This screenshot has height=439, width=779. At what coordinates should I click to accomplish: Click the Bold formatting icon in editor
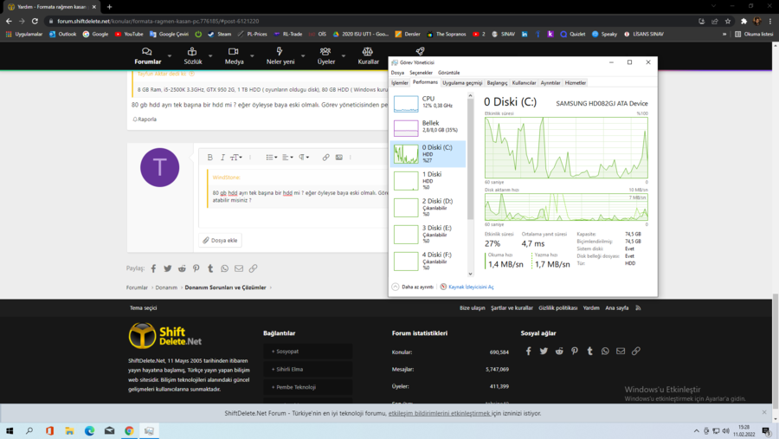210,158
